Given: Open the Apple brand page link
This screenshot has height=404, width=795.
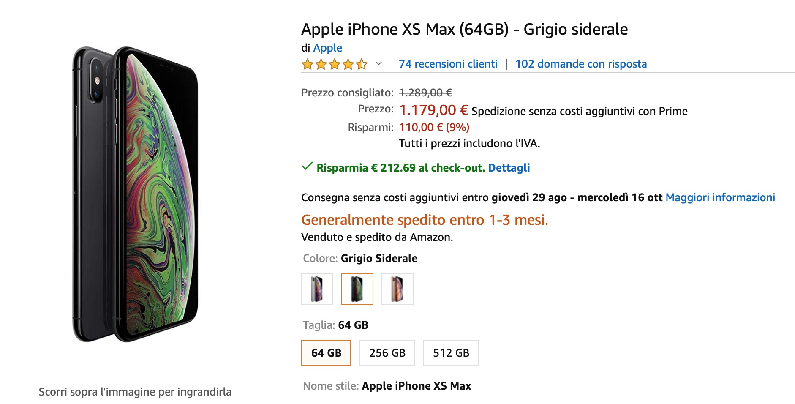Looking at the screenshot, I should pyautogui.click(x=327, y=48).
